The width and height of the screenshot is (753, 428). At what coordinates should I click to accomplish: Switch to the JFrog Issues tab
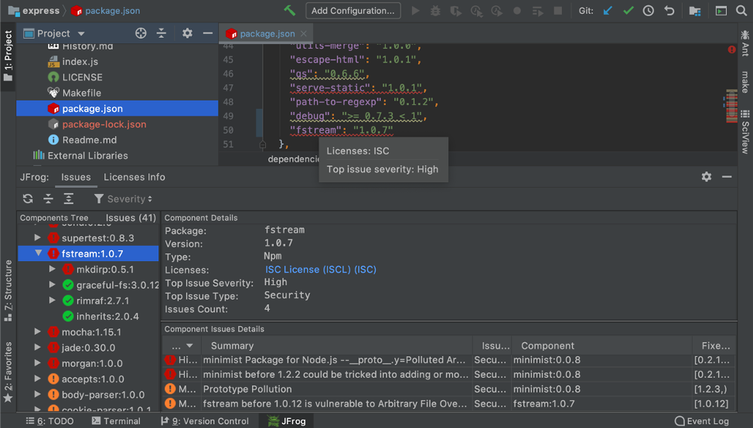tap(76, 177)
